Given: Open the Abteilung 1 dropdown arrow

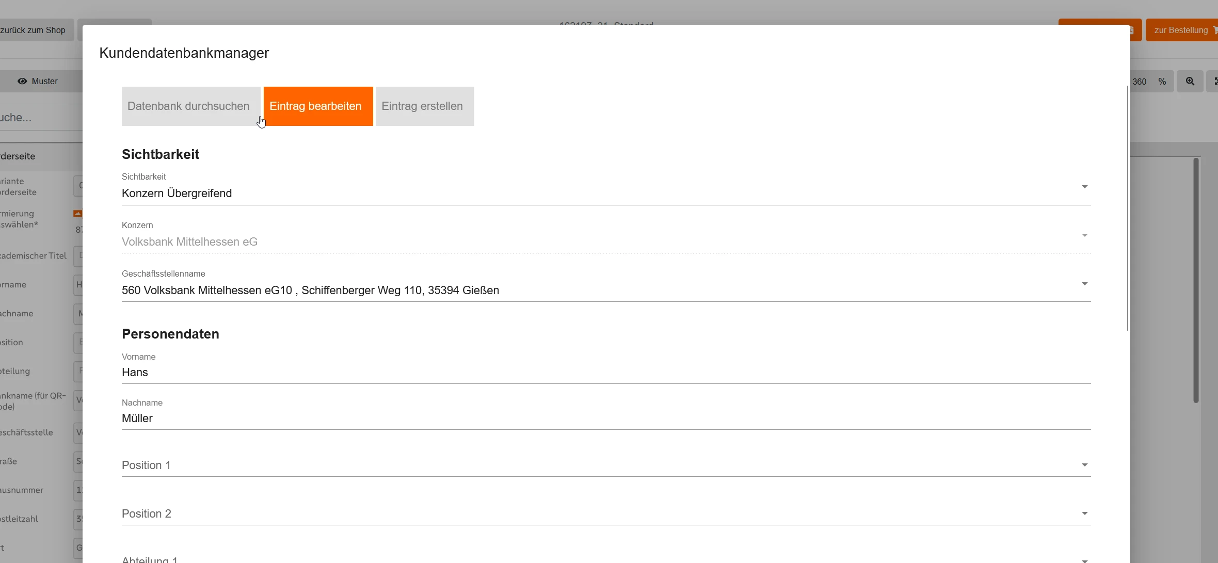Looking at the screenshot, I should [x=1084, y=560].
